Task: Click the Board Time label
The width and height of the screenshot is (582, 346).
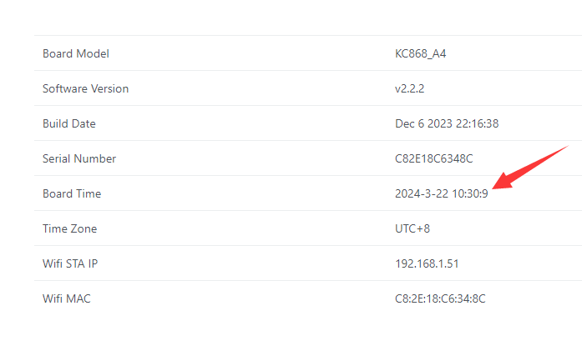Action: coord(72,193)
